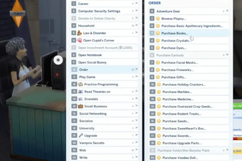Screen dimensions: 242x161
Task: Click the 'Open Investment Account' row
Action: click(105, 48)
